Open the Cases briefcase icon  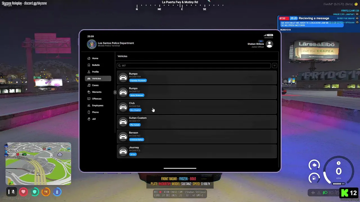89,85
